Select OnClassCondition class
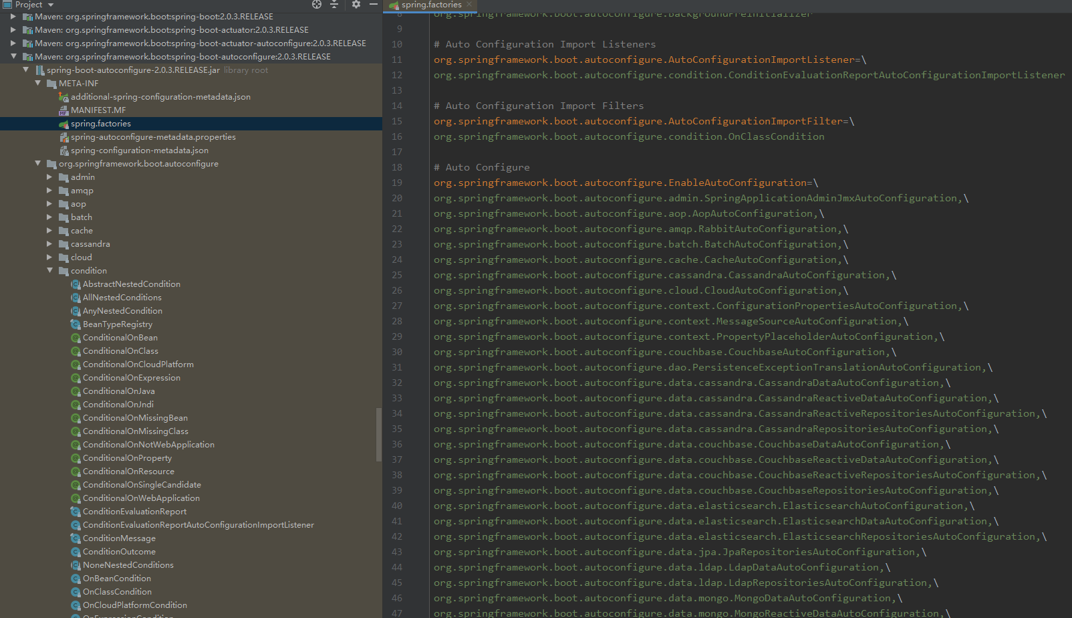The width and height of the screenshot is (1072, 618). [117, 592]
